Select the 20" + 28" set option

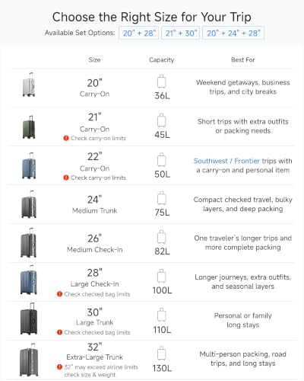click(139, 33)
